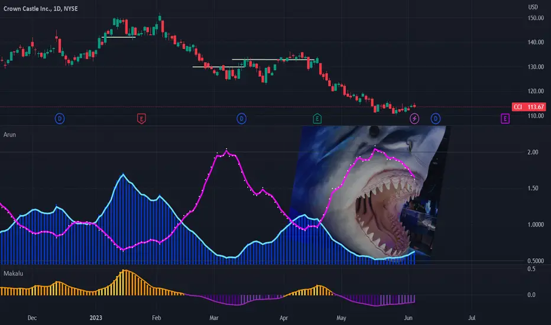Image resolution: width=551 pixels, height=325 pixels.
Task: Click the Apr date axis label
Action: click(x=284, y=318)
